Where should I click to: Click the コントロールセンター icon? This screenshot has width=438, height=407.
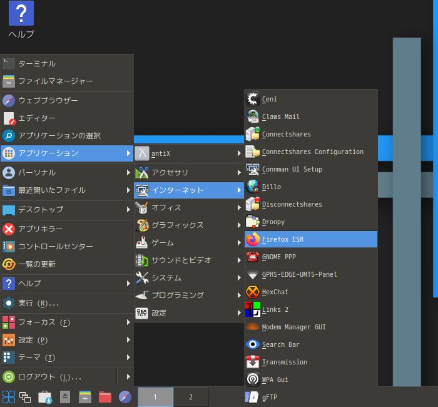(9, 247)
